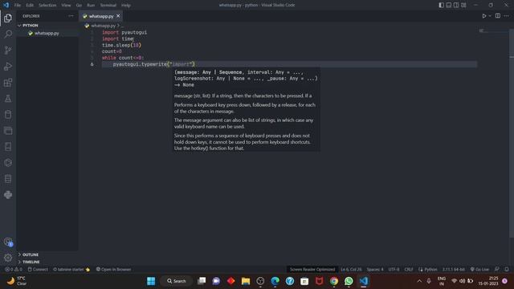Open the Windows Start button
Screen dimensions: 514x289
(151, 281)
